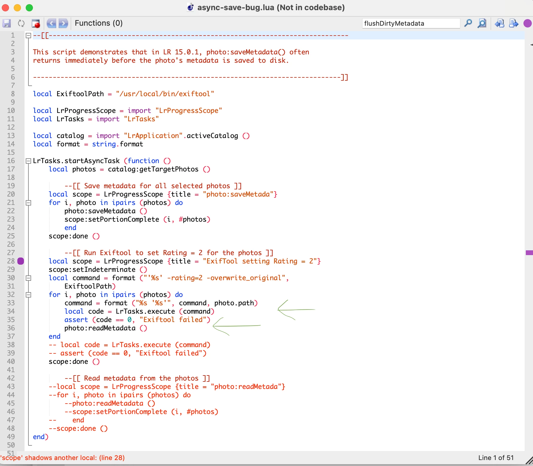Click the purple marker in the right scrollbar strip
This screenshot has width=533, height=466.
pyautogui.click(x=529, y=253)
